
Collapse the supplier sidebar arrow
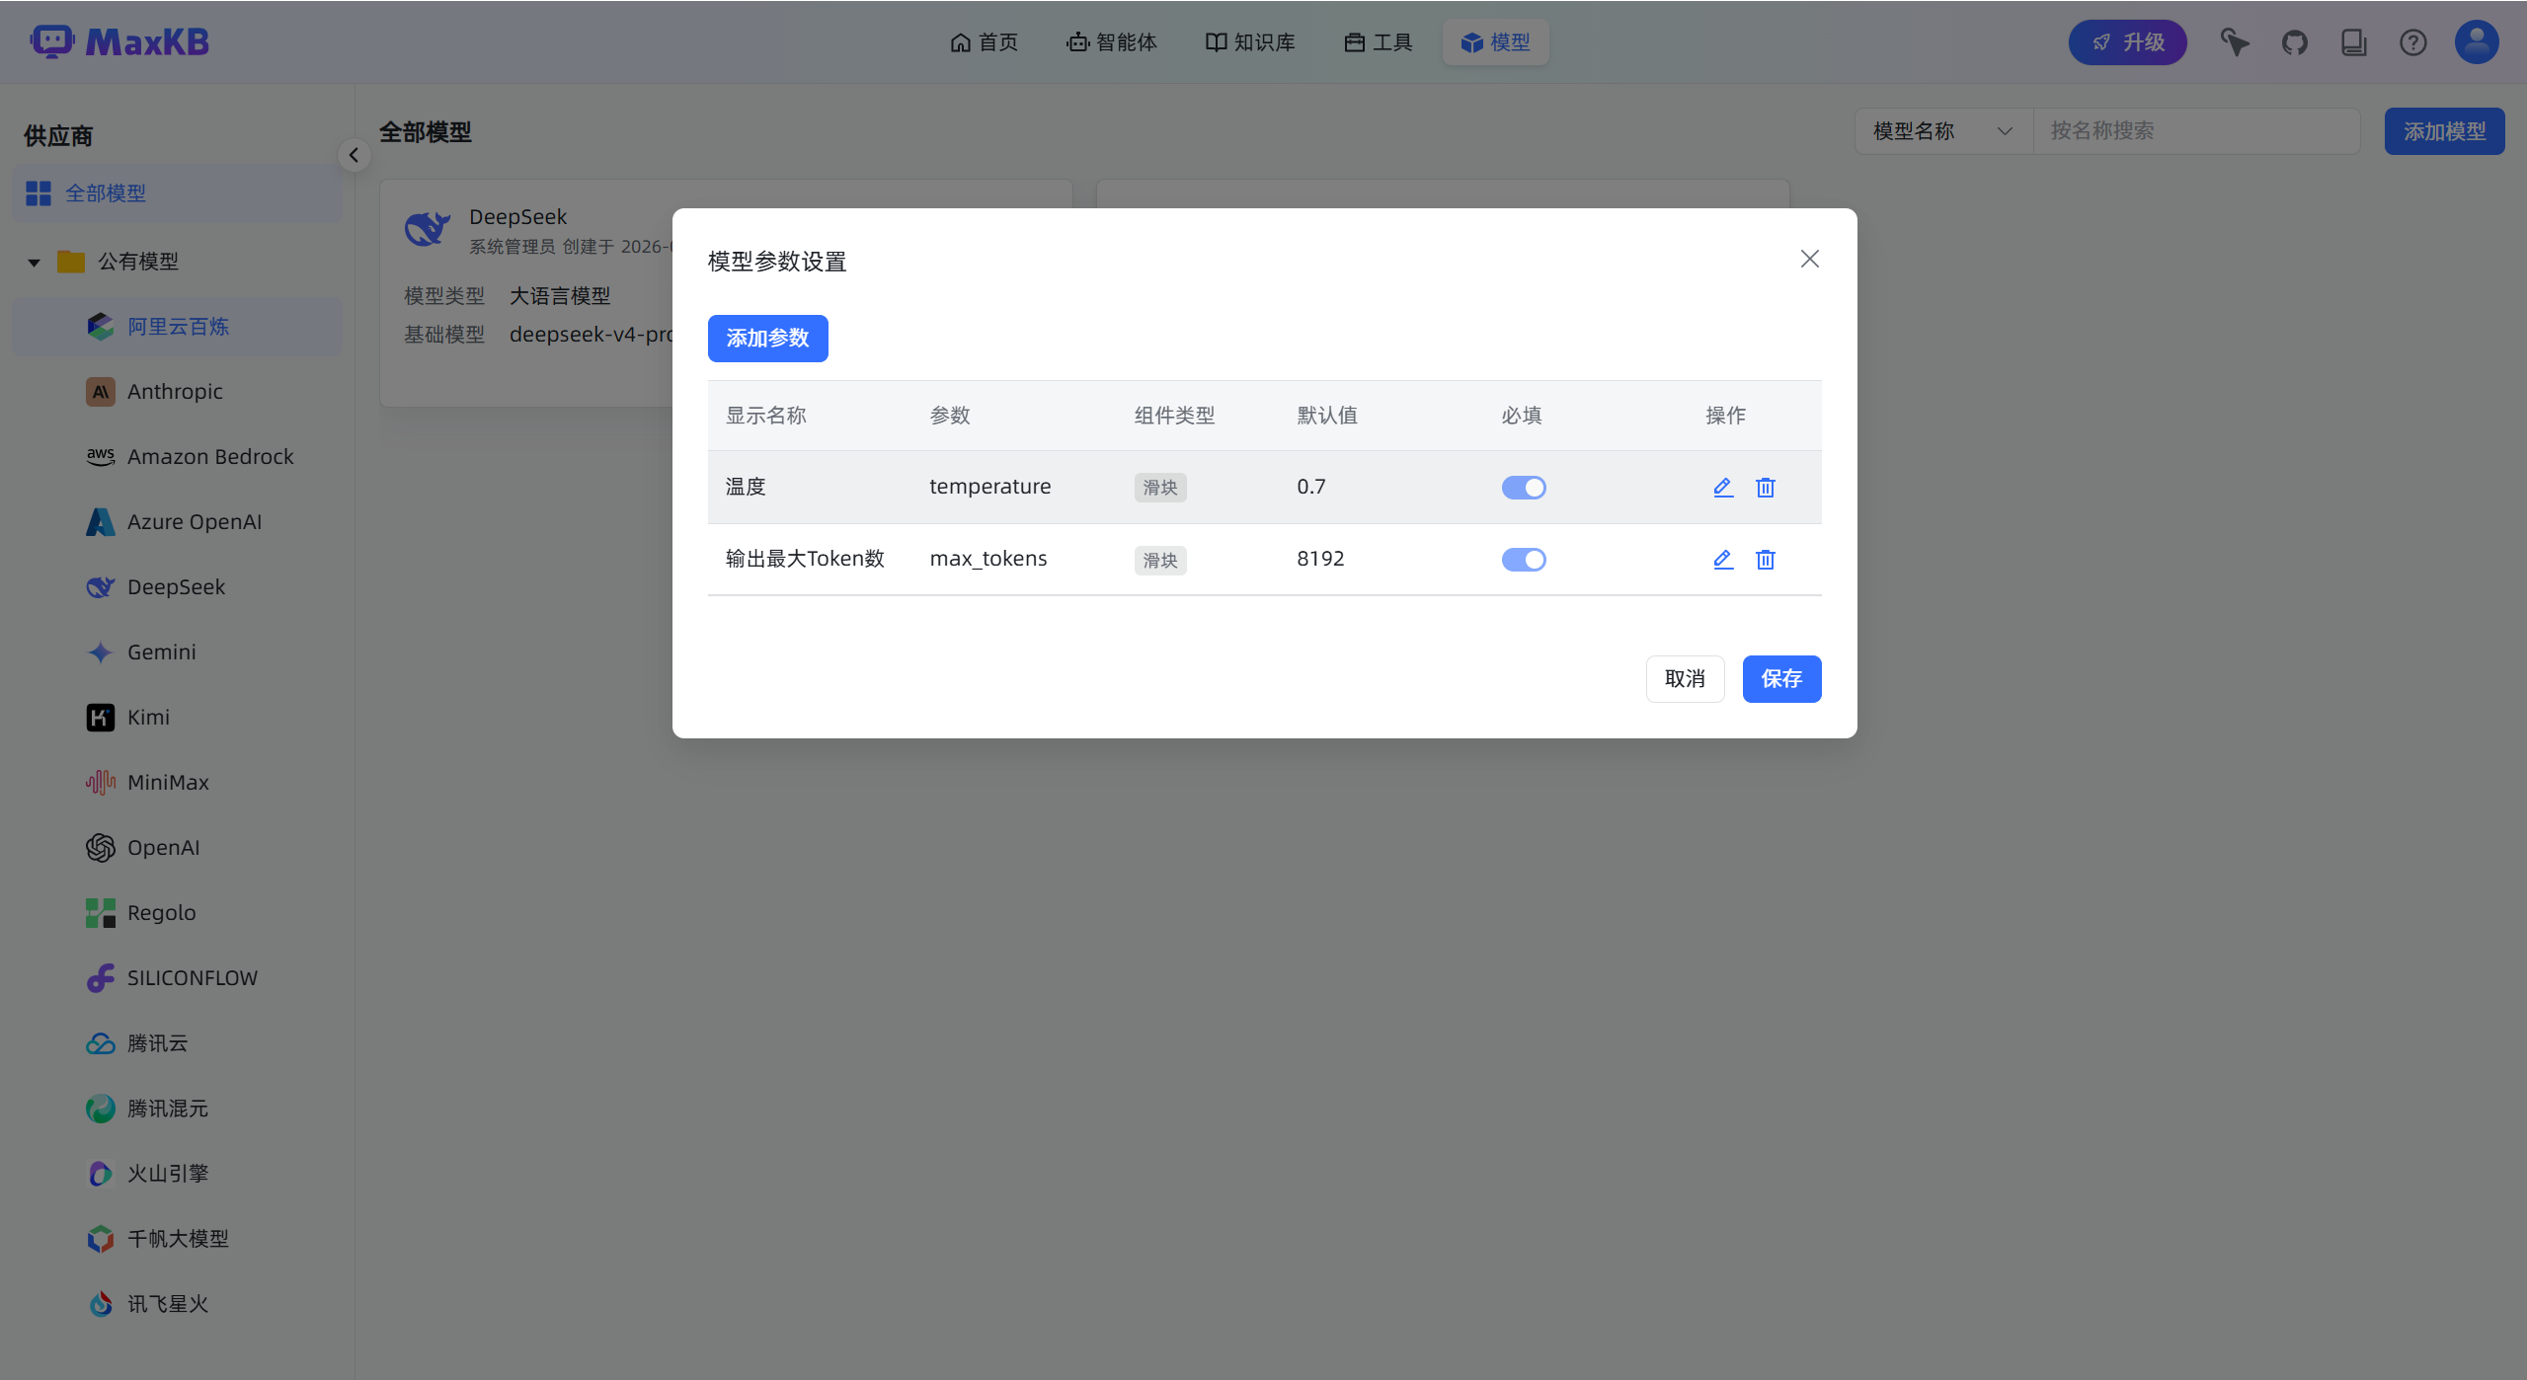pyautogui.click(x=354, y=155)
